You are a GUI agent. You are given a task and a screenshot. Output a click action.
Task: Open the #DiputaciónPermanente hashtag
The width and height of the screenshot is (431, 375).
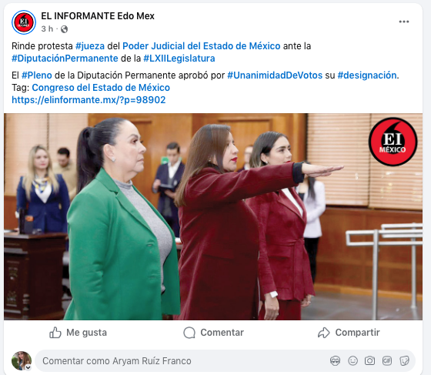[65, 59]
